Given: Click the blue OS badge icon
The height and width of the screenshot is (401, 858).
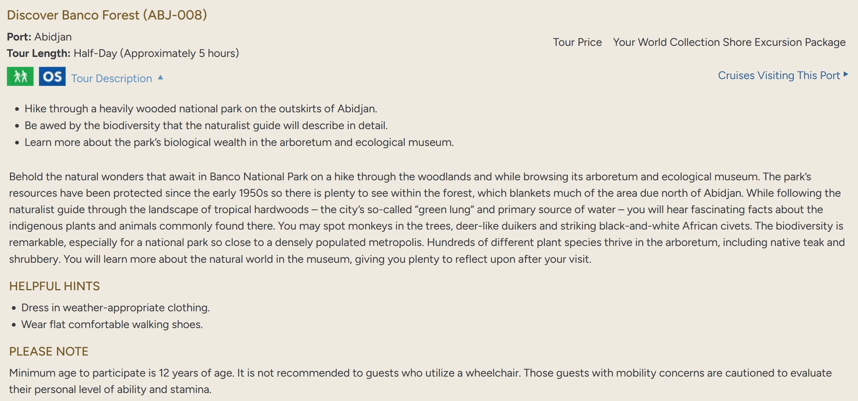Looking at the screenshot, I should click(x=52, y=76).
